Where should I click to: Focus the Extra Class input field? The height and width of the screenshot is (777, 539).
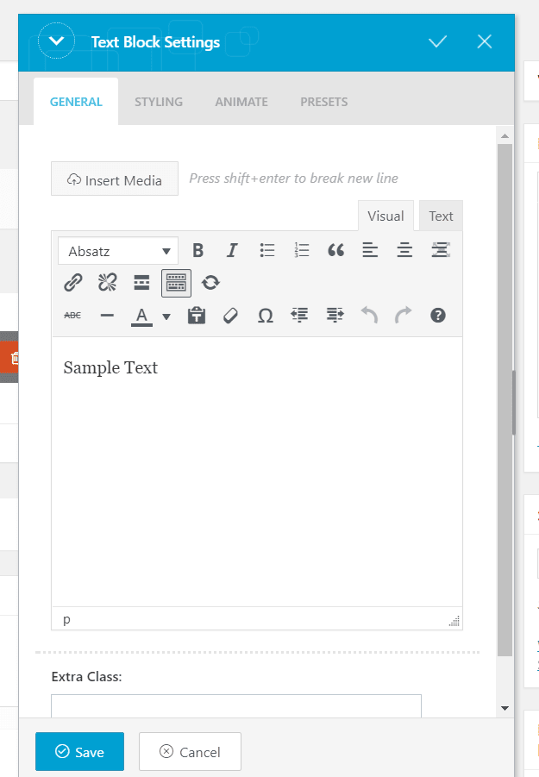click(236, 706)
